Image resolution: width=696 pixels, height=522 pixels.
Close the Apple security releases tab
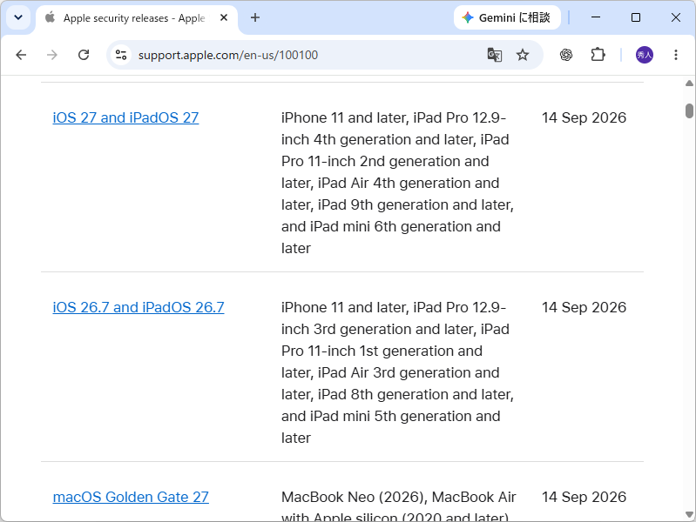[224, 17]
